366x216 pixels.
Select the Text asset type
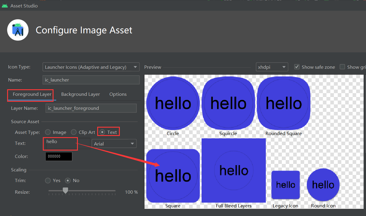[102, 132]
